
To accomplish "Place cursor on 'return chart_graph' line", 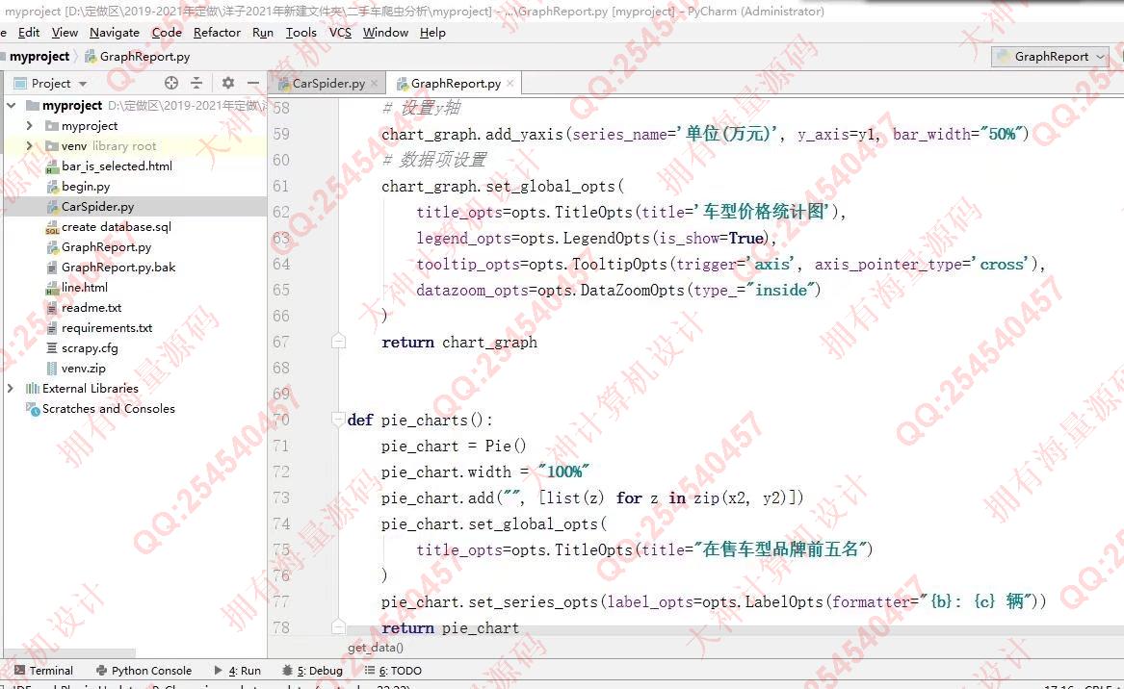I will [x=458, y=343].
